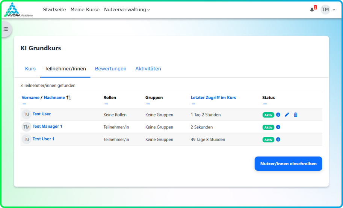
Task: Edit enrolment of Test User with pencil
Action: (287, 115)
